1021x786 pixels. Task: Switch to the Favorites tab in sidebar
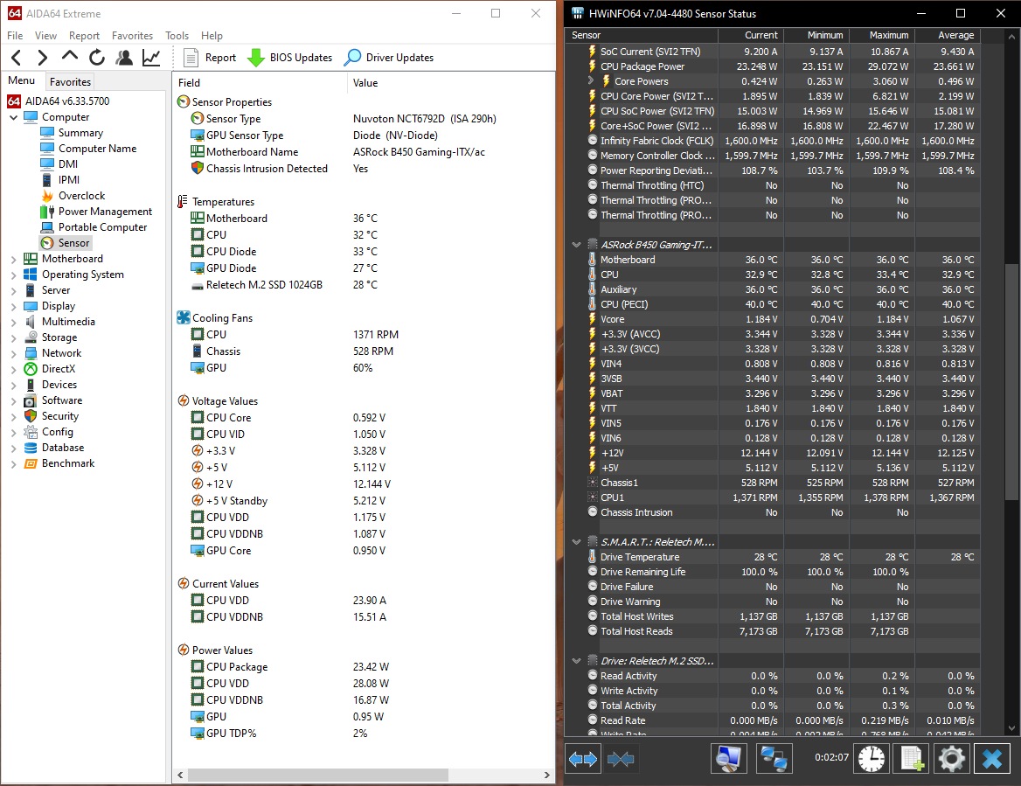click(x=70, y=81)
